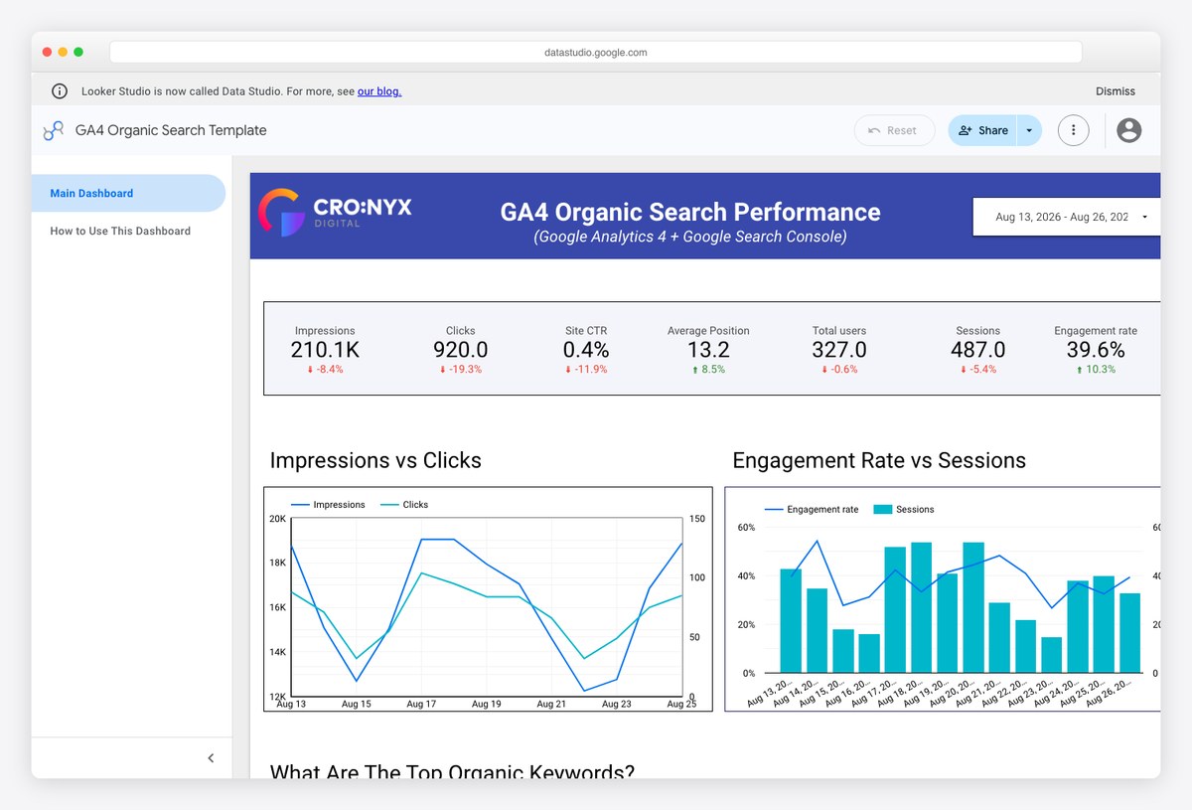This screenshot has width=1192, height=810.
Task: Click the Clicks scorecard value 920.0
Action: pos(460,350)
